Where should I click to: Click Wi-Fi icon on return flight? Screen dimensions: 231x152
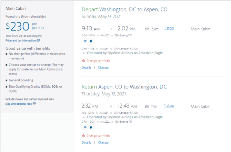[x=85, y=127]
